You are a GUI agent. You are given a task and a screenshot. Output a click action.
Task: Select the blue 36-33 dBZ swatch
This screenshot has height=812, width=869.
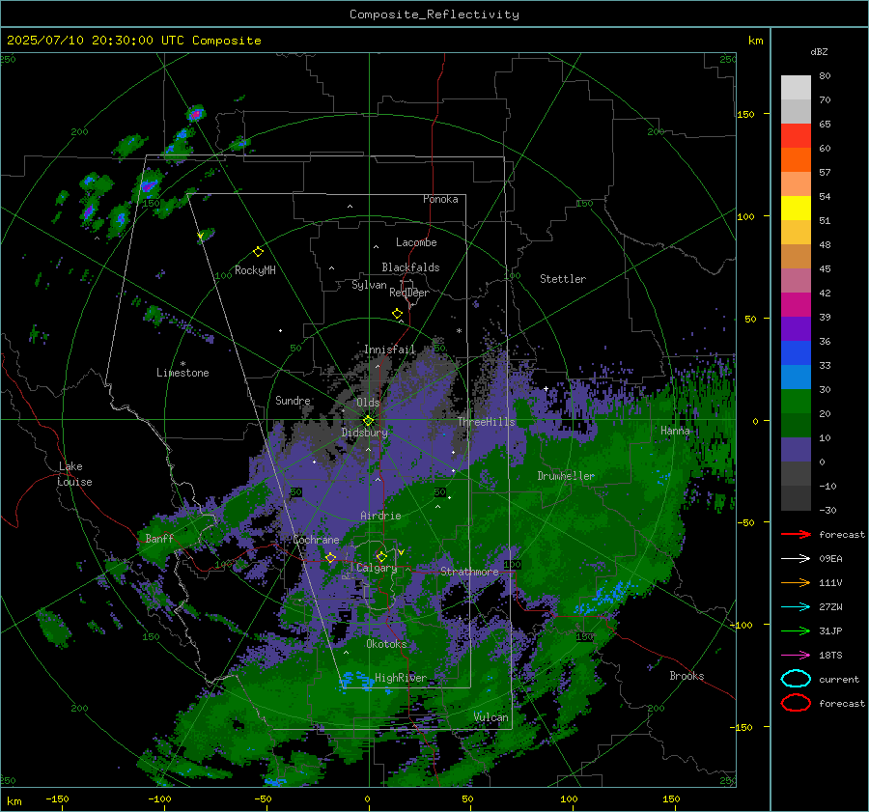(796, 353)
